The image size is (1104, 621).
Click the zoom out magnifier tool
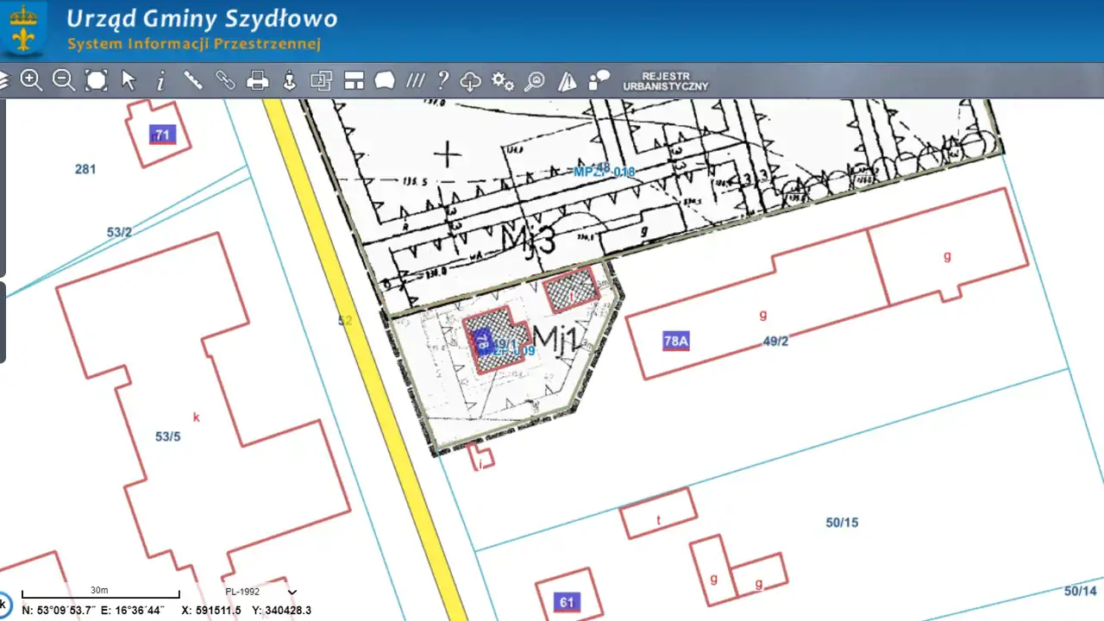[64, 80]
